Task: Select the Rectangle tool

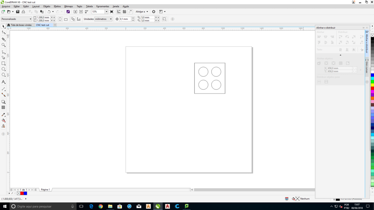Action: pos(3,63)
